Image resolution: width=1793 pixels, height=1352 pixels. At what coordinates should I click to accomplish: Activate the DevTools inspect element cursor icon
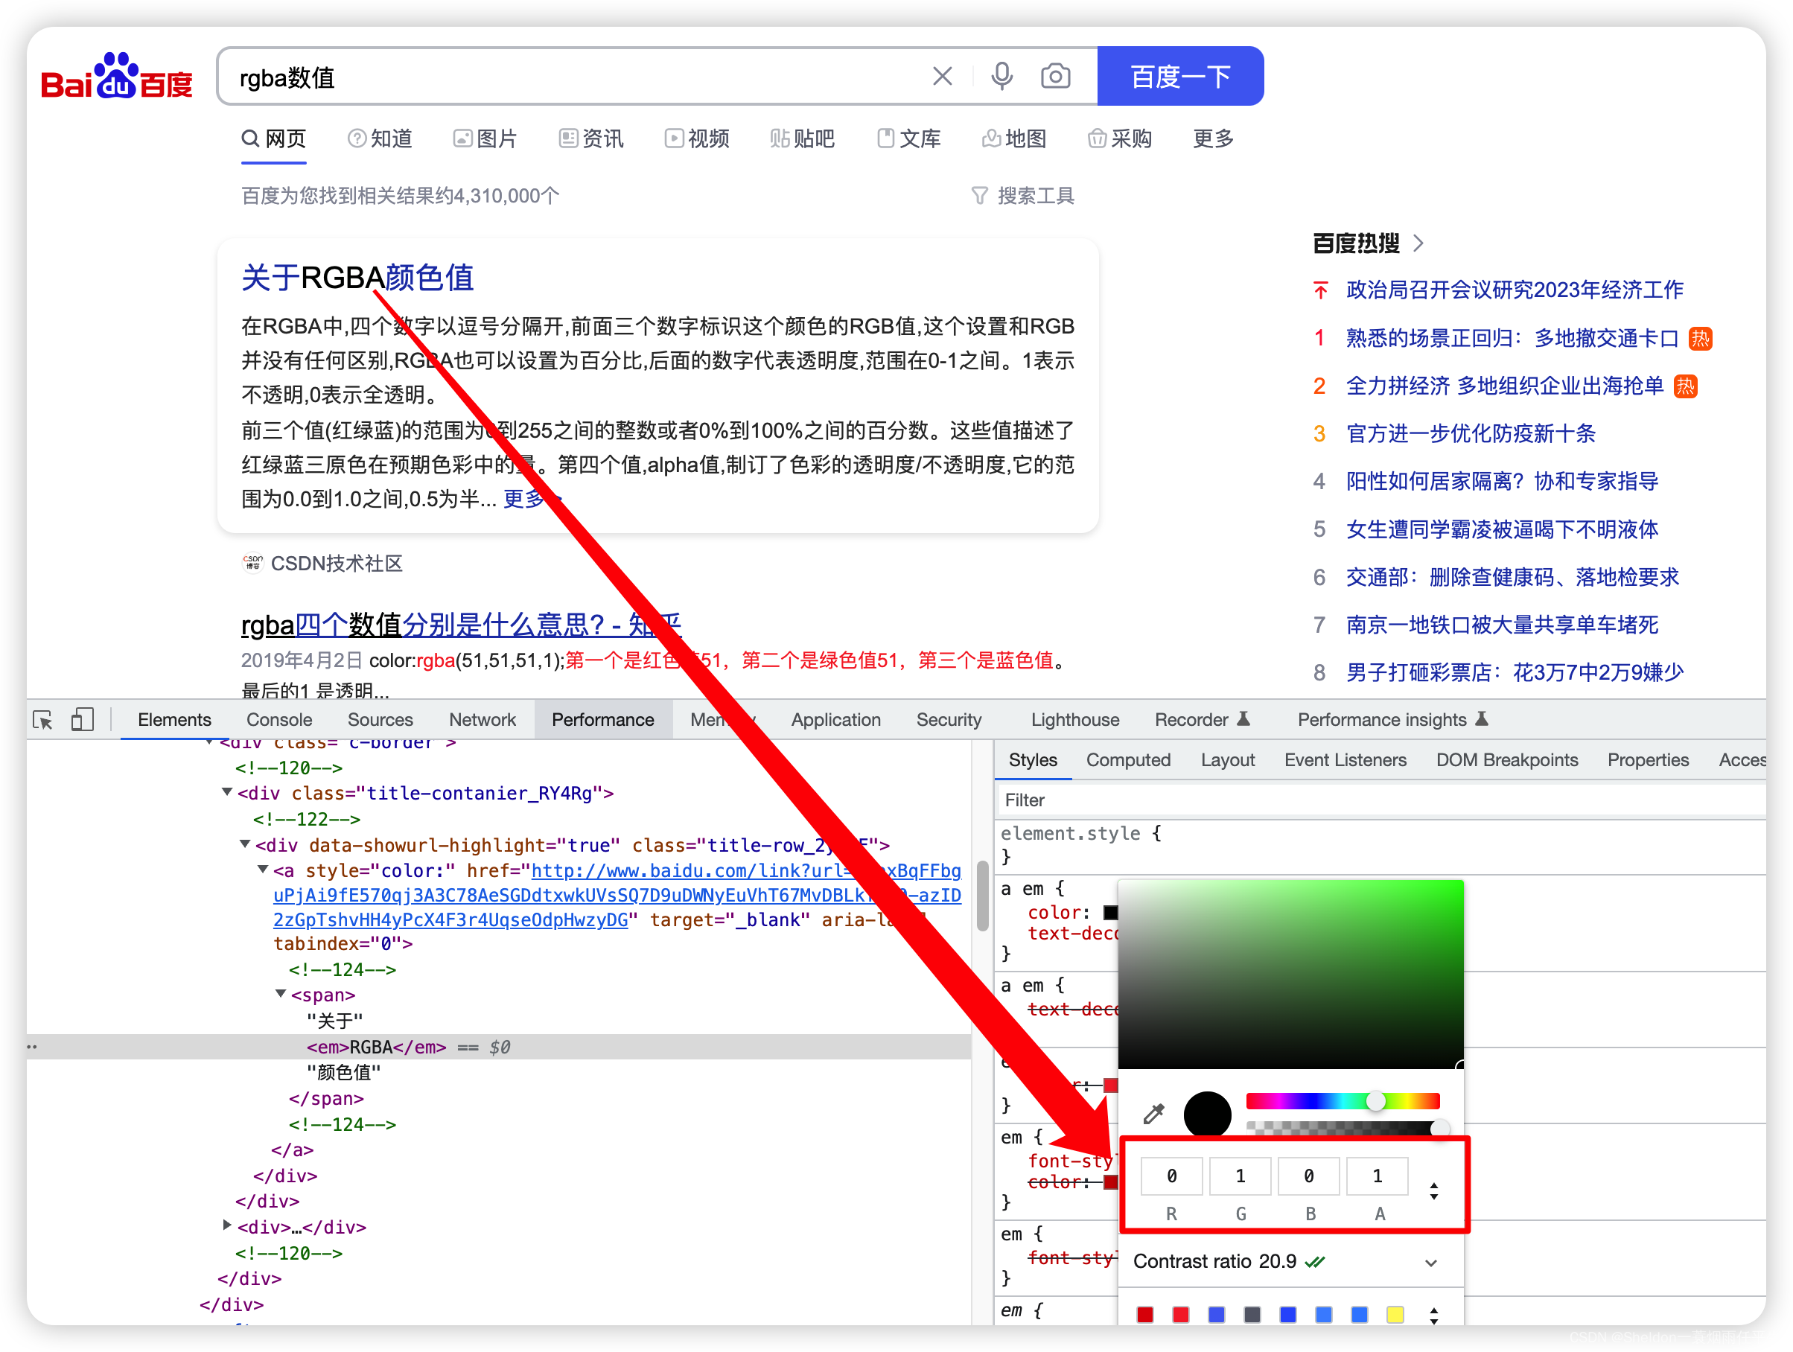pyautogui.click(x=43, y=720)
